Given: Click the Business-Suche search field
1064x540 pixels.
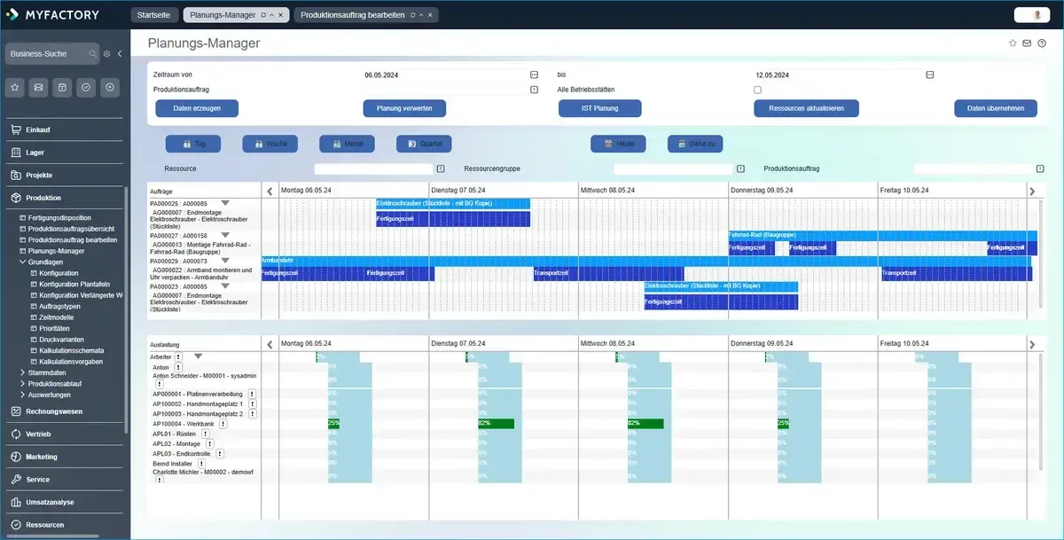Looking at the screenshot, I should (46, 54).
